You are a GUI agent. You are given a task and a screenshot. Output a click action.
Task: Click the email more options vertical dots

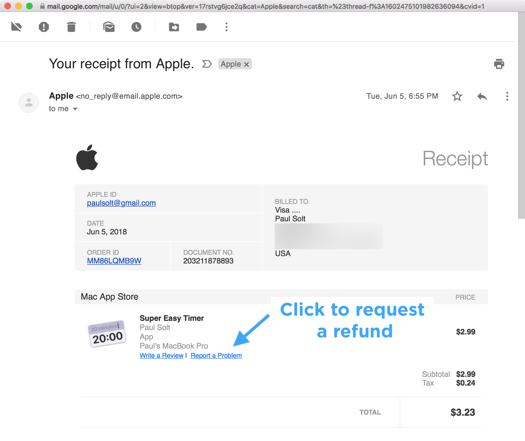point(508,96)
